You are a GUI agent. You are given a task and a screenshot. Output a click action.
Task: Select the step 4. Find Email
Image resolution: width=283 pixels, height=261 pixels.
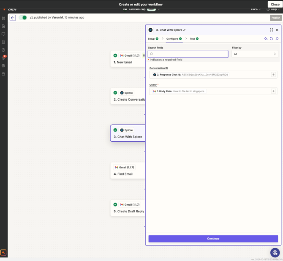pos(128,170)
